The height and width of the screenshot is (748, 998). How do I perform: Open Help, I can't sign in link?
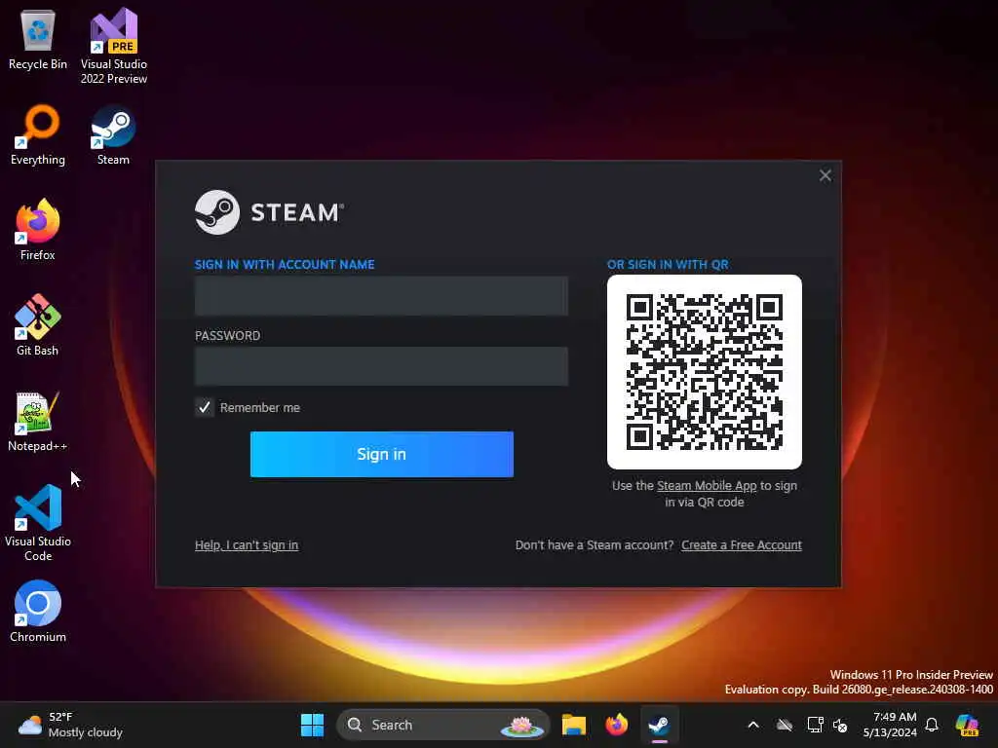pos(247,545)
